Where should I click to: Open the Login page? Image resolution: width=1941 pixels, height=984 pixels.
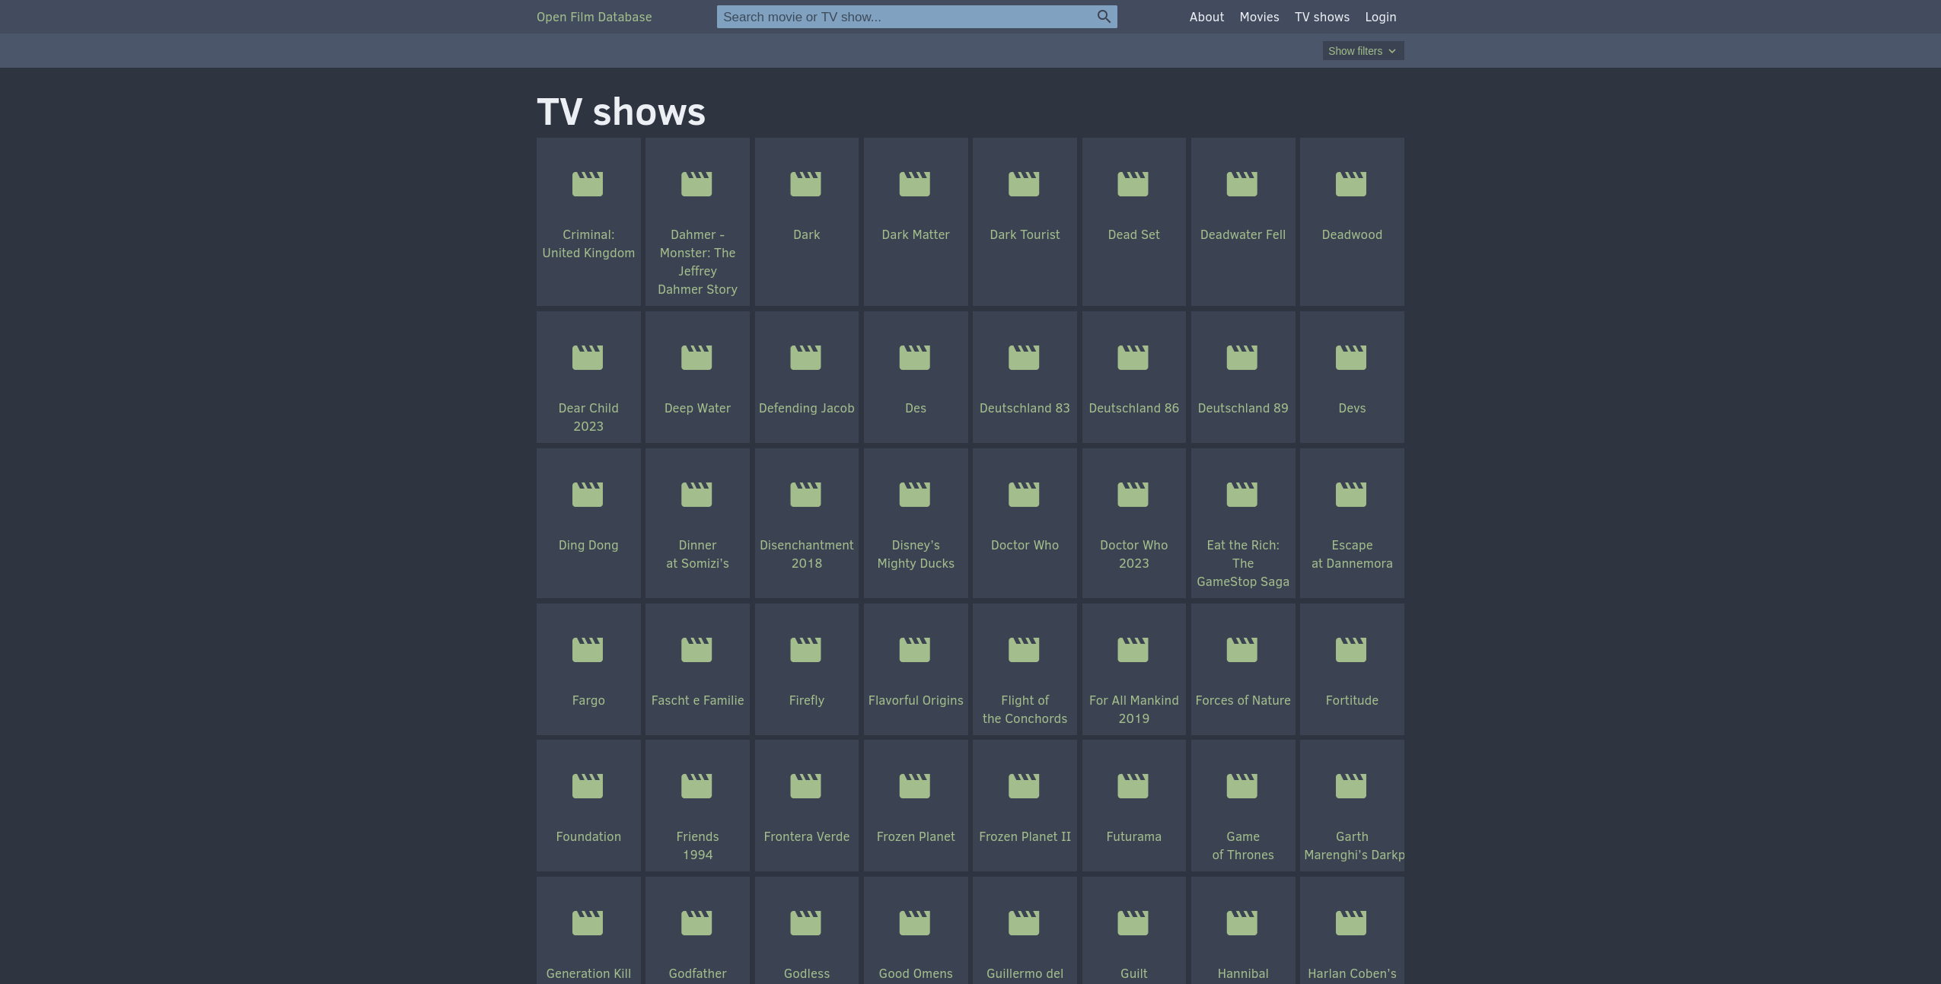tap(1380, 17)
